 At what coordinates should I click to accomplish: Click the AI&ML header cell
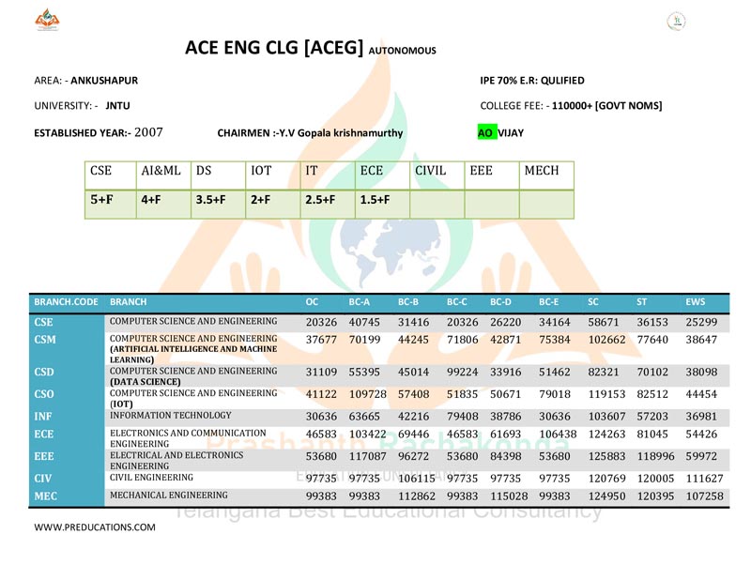(163, 176)
